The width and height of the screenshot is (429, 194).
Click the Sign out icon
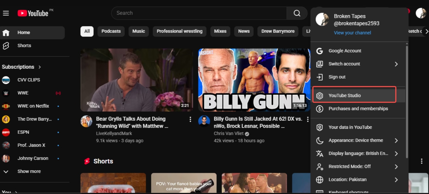[320, 77]
